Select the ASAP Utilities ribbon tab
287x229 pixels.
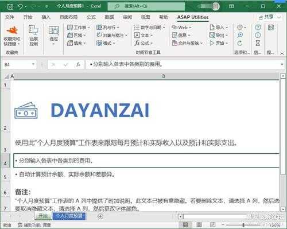click(193, 17)
